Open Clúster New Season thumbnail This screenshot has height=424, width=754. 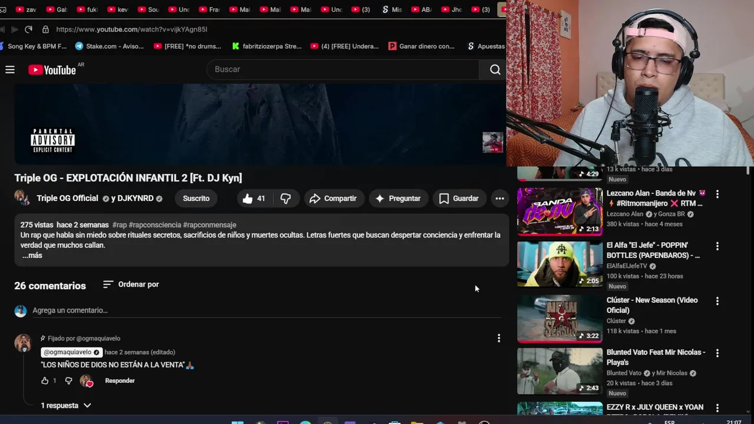560,319
